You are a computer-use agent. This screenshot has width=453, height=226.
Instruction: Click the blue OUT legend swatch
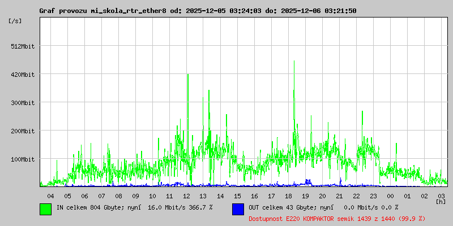pyautogui.click(x=238, y=208)
